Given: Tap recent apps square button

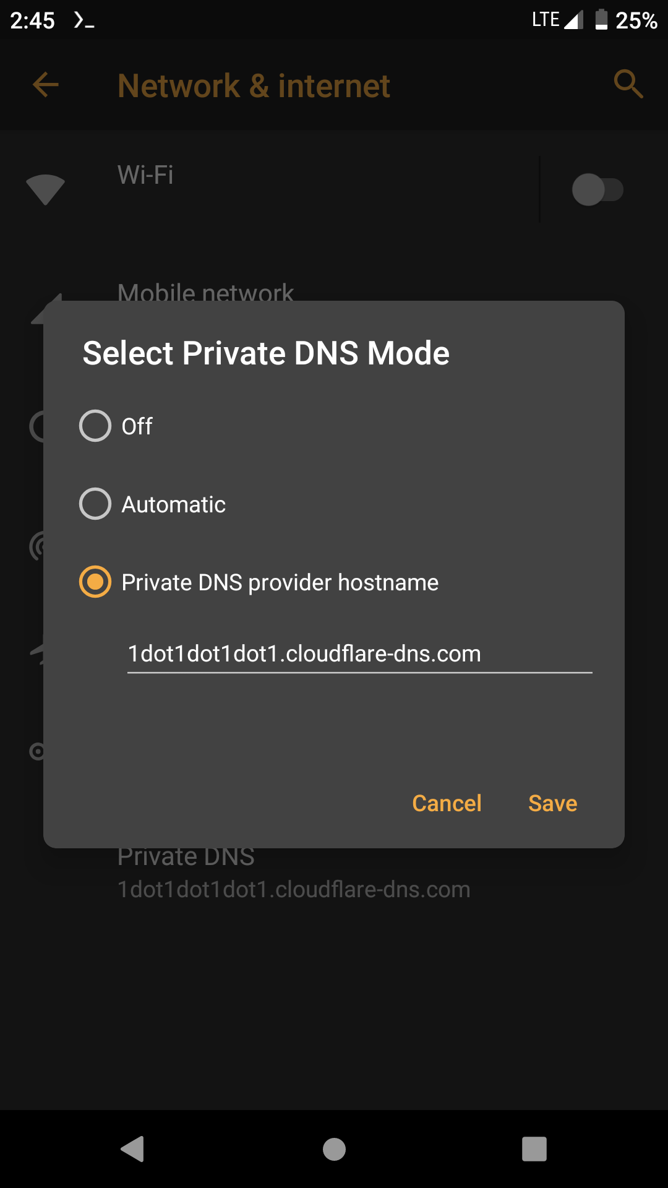Looking at the screenshot, I should point(534,1149).
